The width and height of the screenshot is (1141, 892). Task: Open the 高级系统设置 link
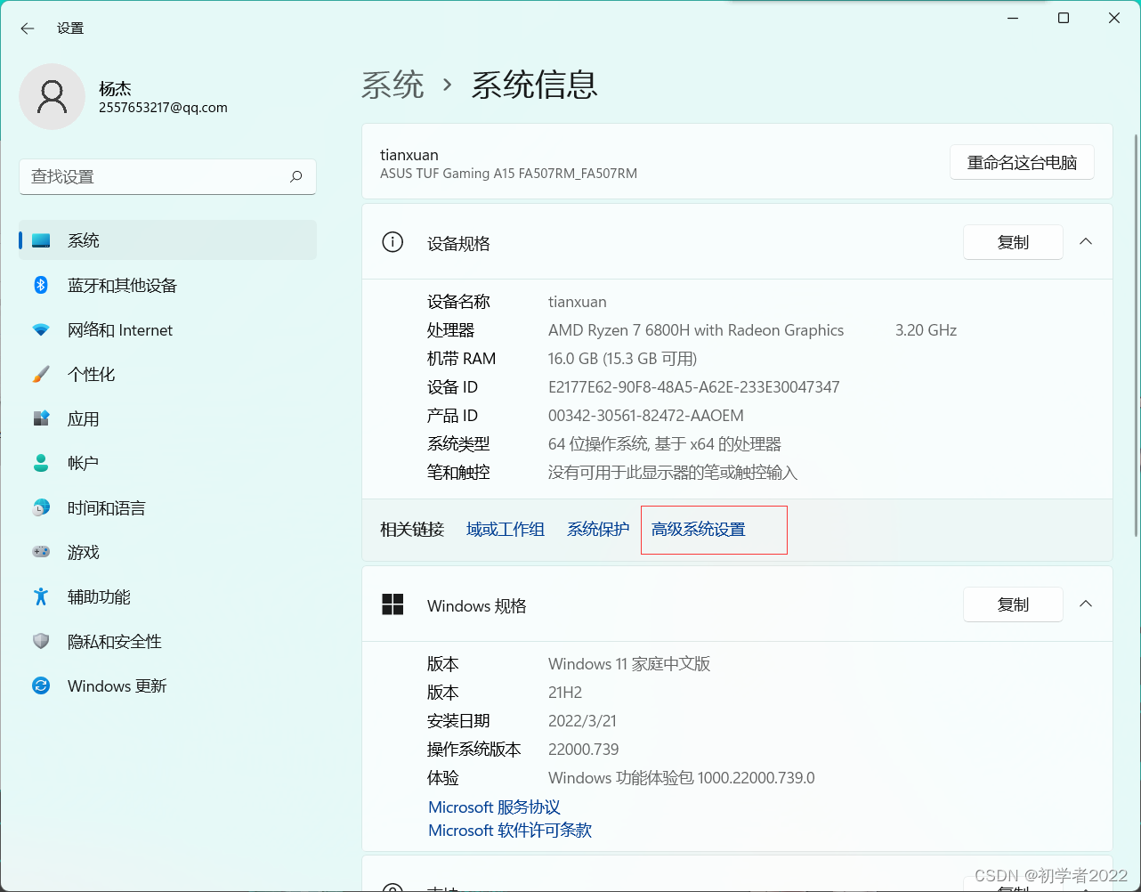pos(699,529)
